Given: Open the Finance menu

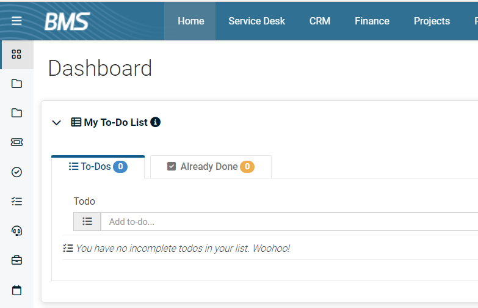Looking at the screenshot, I should click(x=372, y=21).
